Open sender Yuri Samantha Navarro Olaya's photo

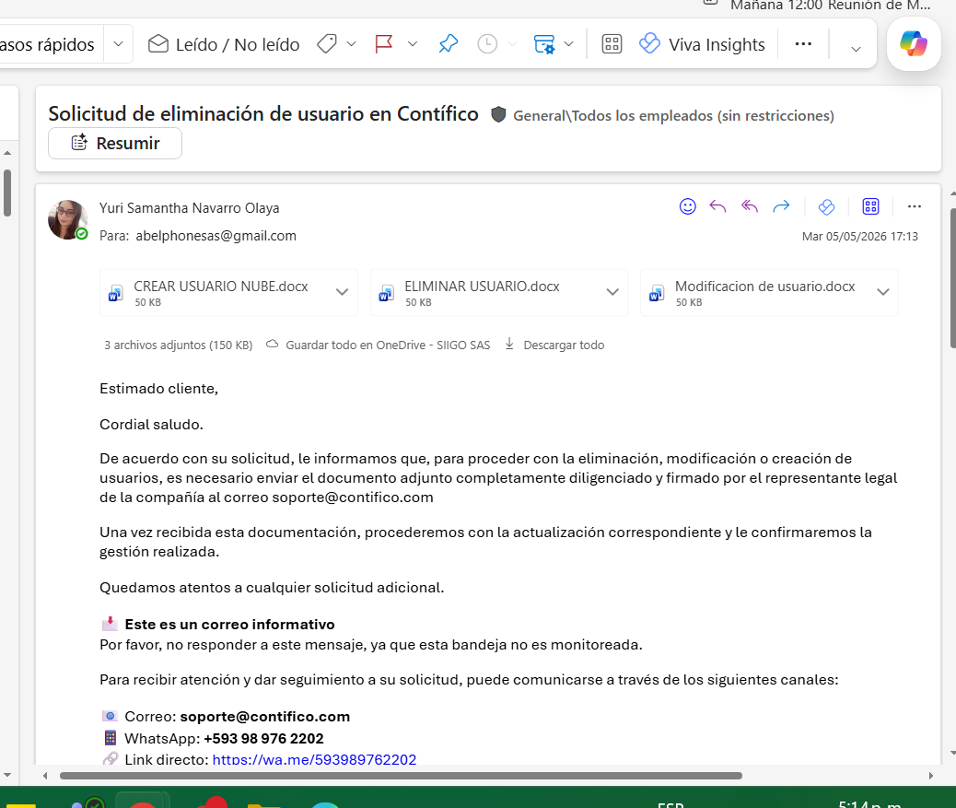click(67, 219)
